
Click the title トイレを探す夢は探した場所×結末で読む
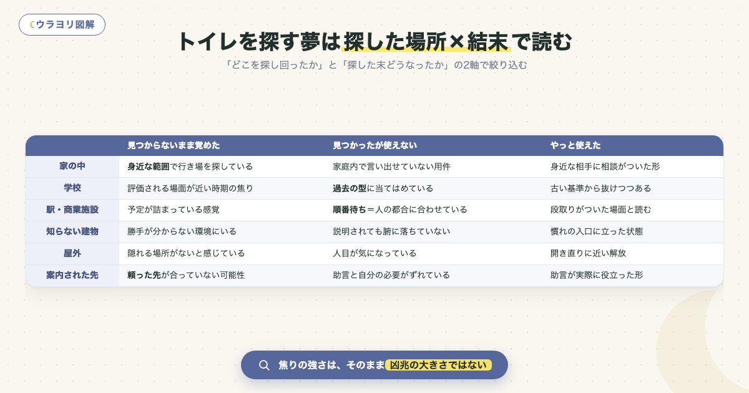pos(374,42)
